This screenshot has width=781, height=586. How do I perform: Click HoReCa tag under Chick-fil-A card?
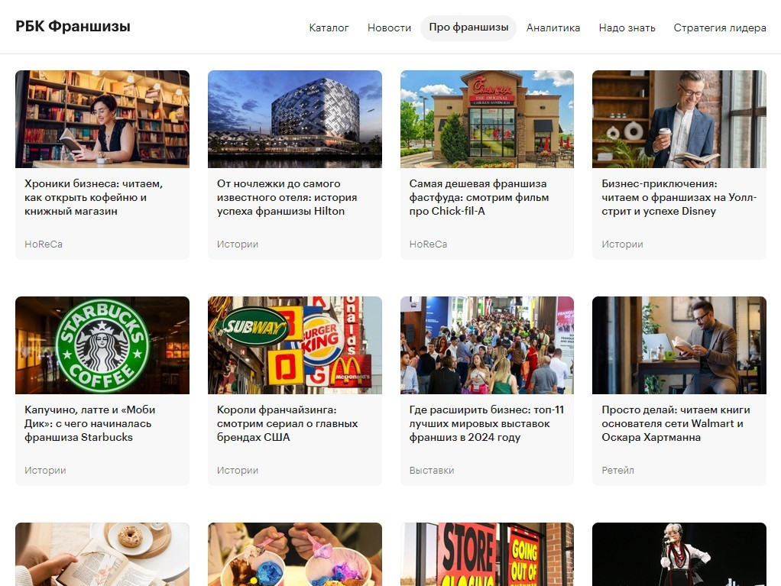[428, 244]
